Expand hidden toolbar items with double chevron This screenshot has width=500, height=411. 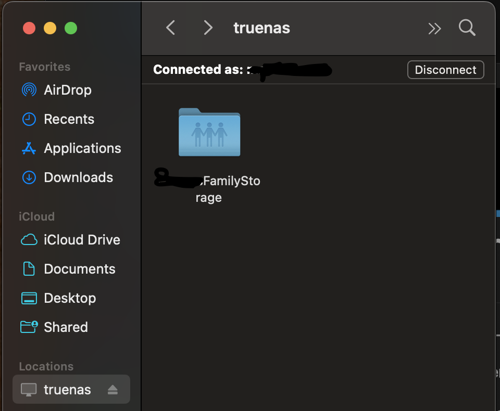click(x=434, y=29)
